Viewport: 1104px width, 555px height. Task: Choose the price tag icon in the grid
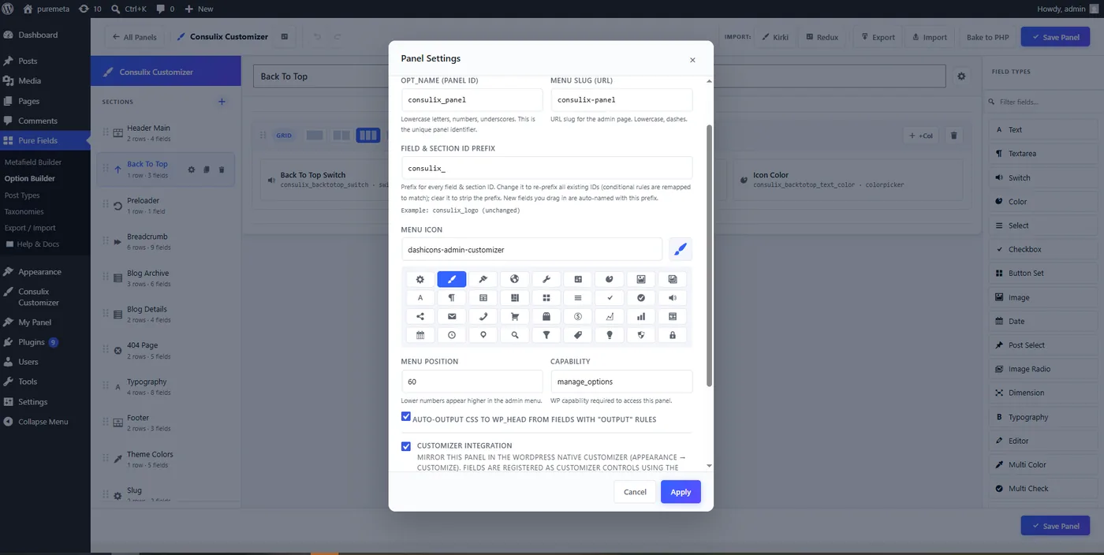[578, 335]
